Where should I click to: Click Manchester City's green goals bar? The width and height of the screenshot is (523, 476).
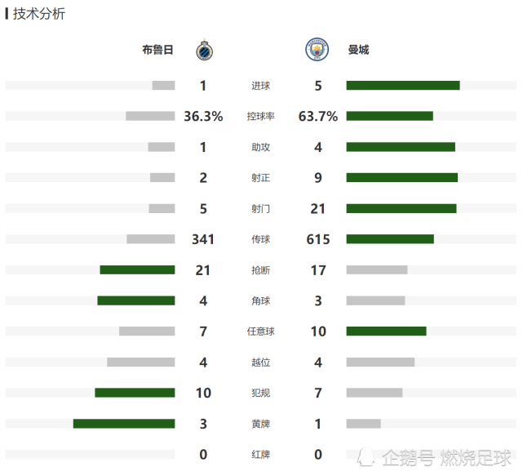point(403,86)
